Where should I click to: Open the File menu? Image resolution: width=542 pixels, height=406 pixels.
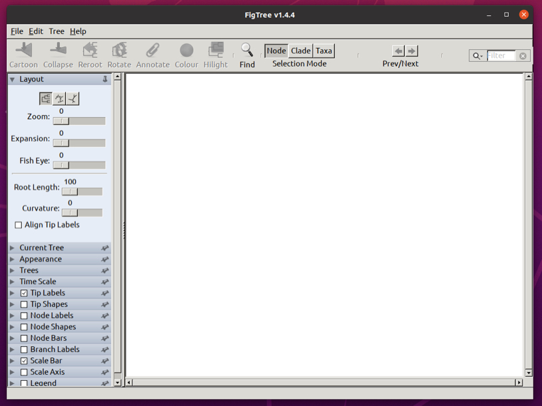17,31
